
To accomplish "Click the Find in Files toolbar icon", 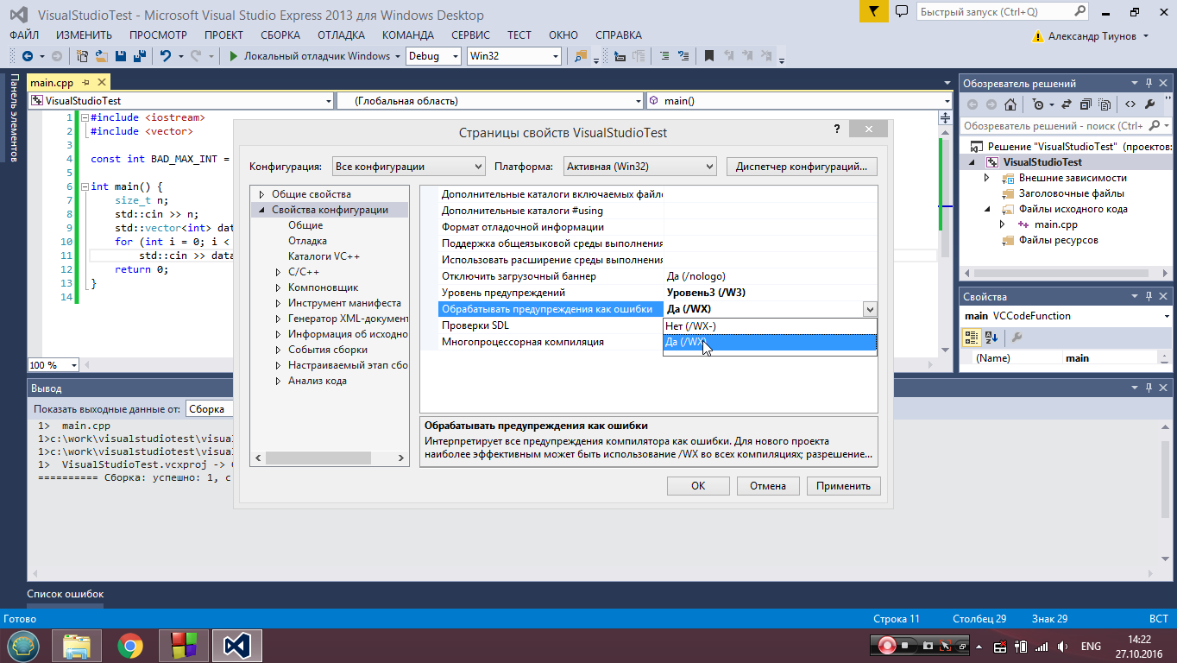I will click(x=581, y=56).
